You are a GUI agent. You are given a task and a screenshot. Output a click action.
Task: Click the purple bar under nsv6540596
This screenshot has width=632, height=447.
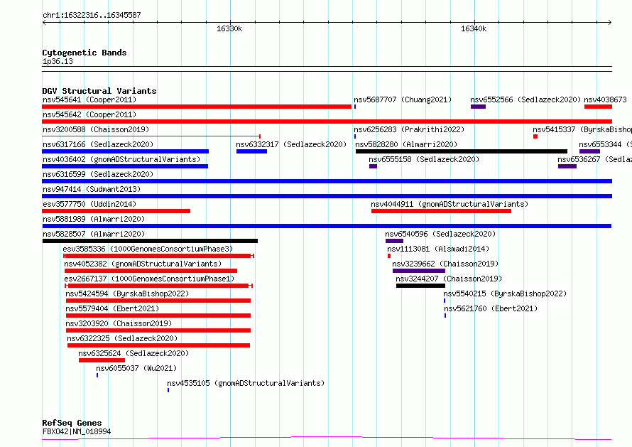[x=394, y=241]
